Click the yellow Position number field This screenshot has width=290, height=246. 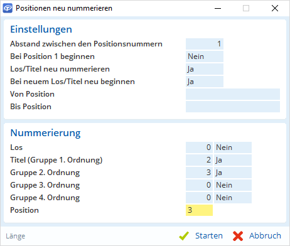(x=199, y=210)
